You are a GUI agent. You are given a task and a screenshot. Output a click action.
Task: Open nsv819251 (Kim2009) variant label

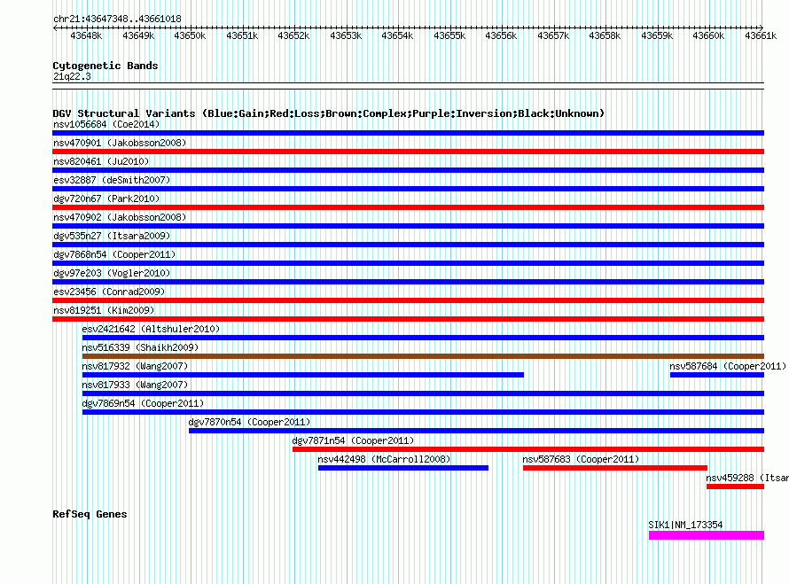(x=104, y=310)
